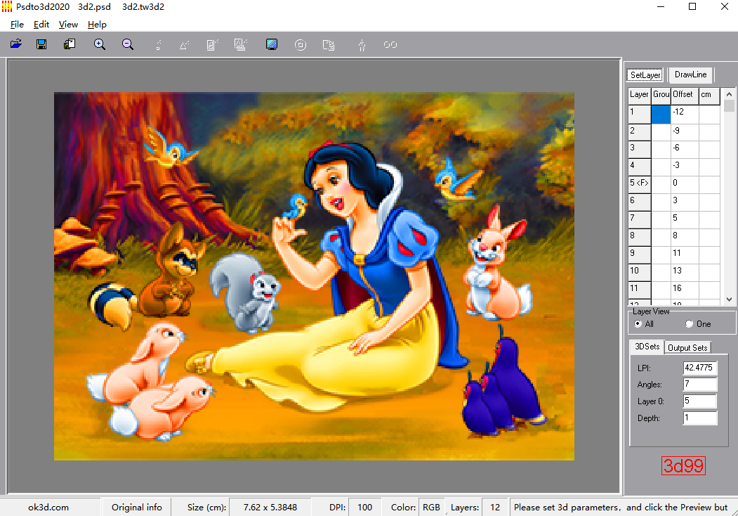Click the Psdto3d2020 app icon in title bar
The height and width of the screenshot is (516, 738).
6,6
